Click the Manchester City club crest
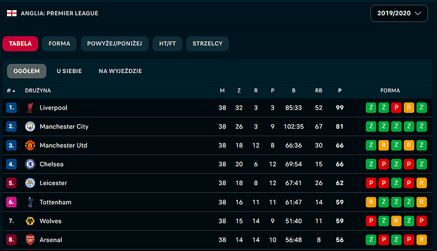This screenshot has width=437, height=251. point(30,127)
